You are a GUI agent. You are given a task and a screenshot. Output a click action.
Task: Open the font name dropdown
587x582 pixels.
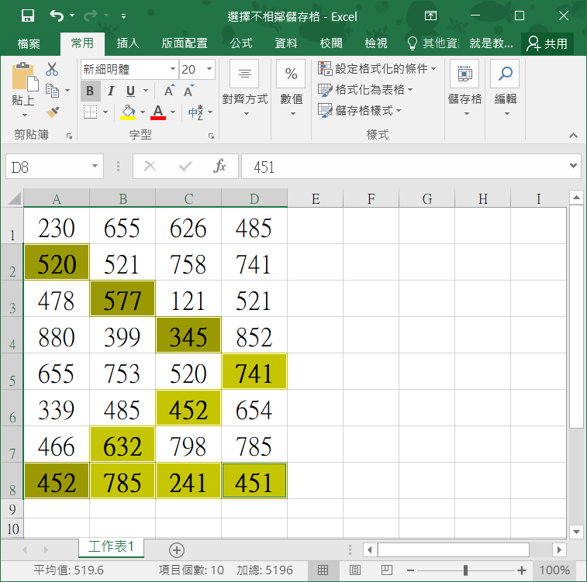[172, 70]
